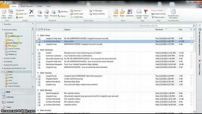
Task: Click the Meeting reply button
Action: [x=63, y=12]
